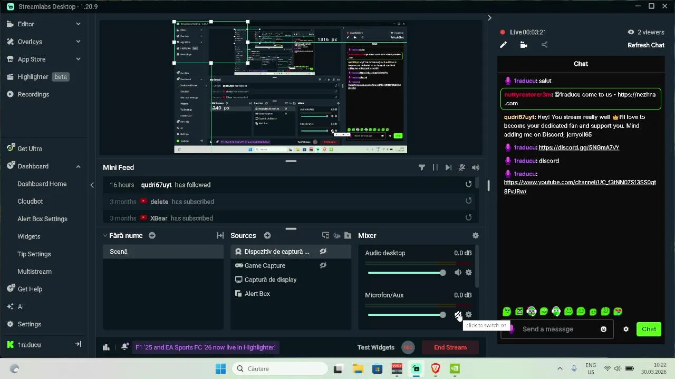Open the discord.gg invite link in chat
Viewport: 675px width, 379px height.
click(x=579, y=147)
